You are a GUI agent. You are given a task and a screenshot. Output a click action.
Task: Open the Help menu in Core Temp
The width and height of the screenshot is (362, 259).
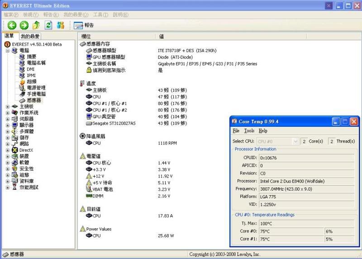[x=263, y=131]
